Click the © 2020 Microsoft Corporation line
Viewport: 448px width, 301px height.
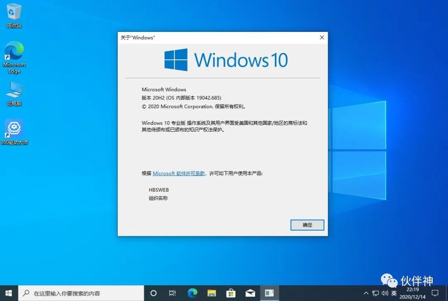tap(194, 107)
